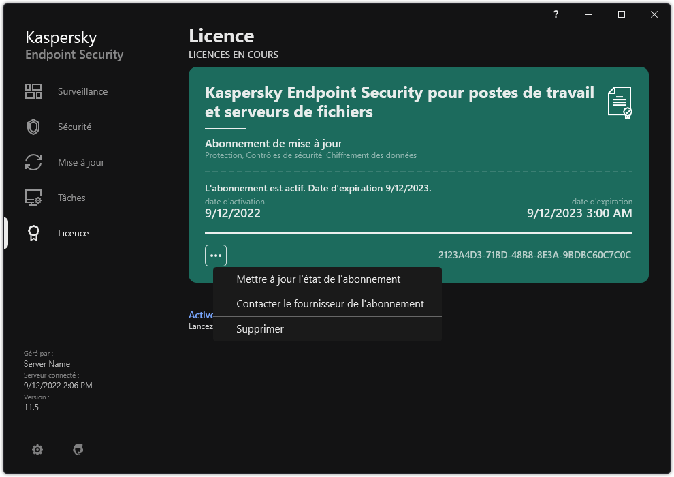Click the Kaspersky Endpoint Security logo
This screenshot has height=477, width=674.
[74, 45]
